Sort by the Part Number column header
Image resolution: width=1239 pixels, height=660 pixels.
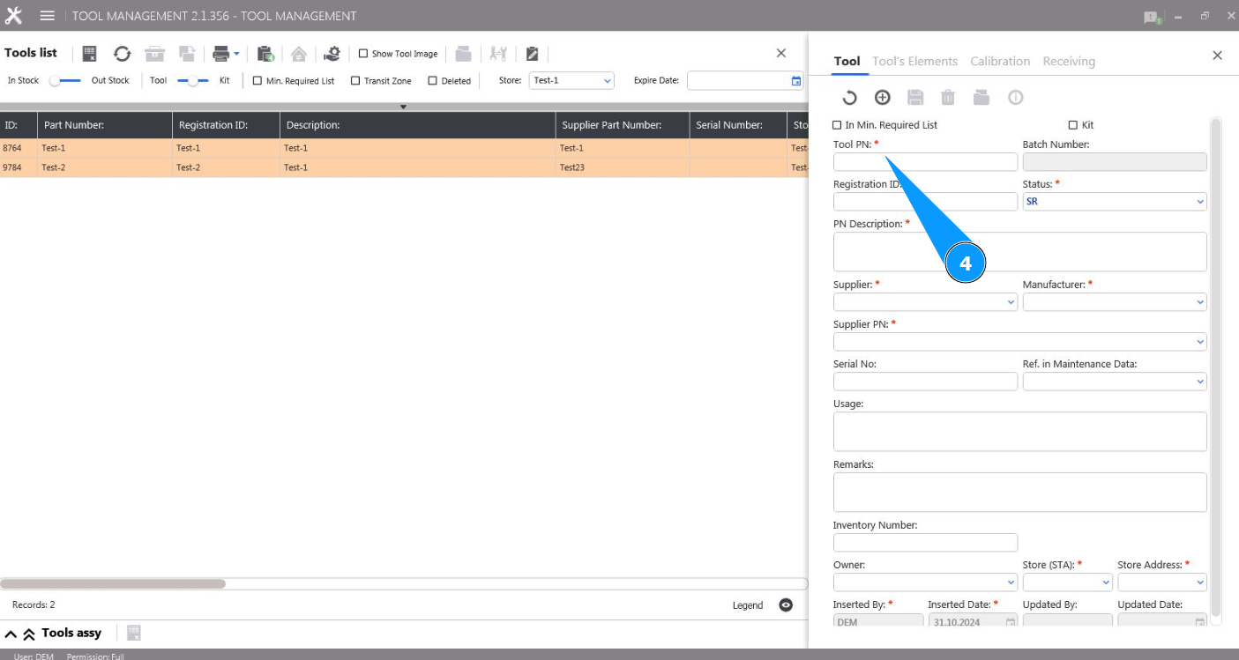[x=105, y=125]
